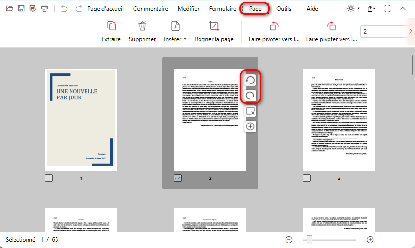Select the page 4 thumbnail in second row

81,220
